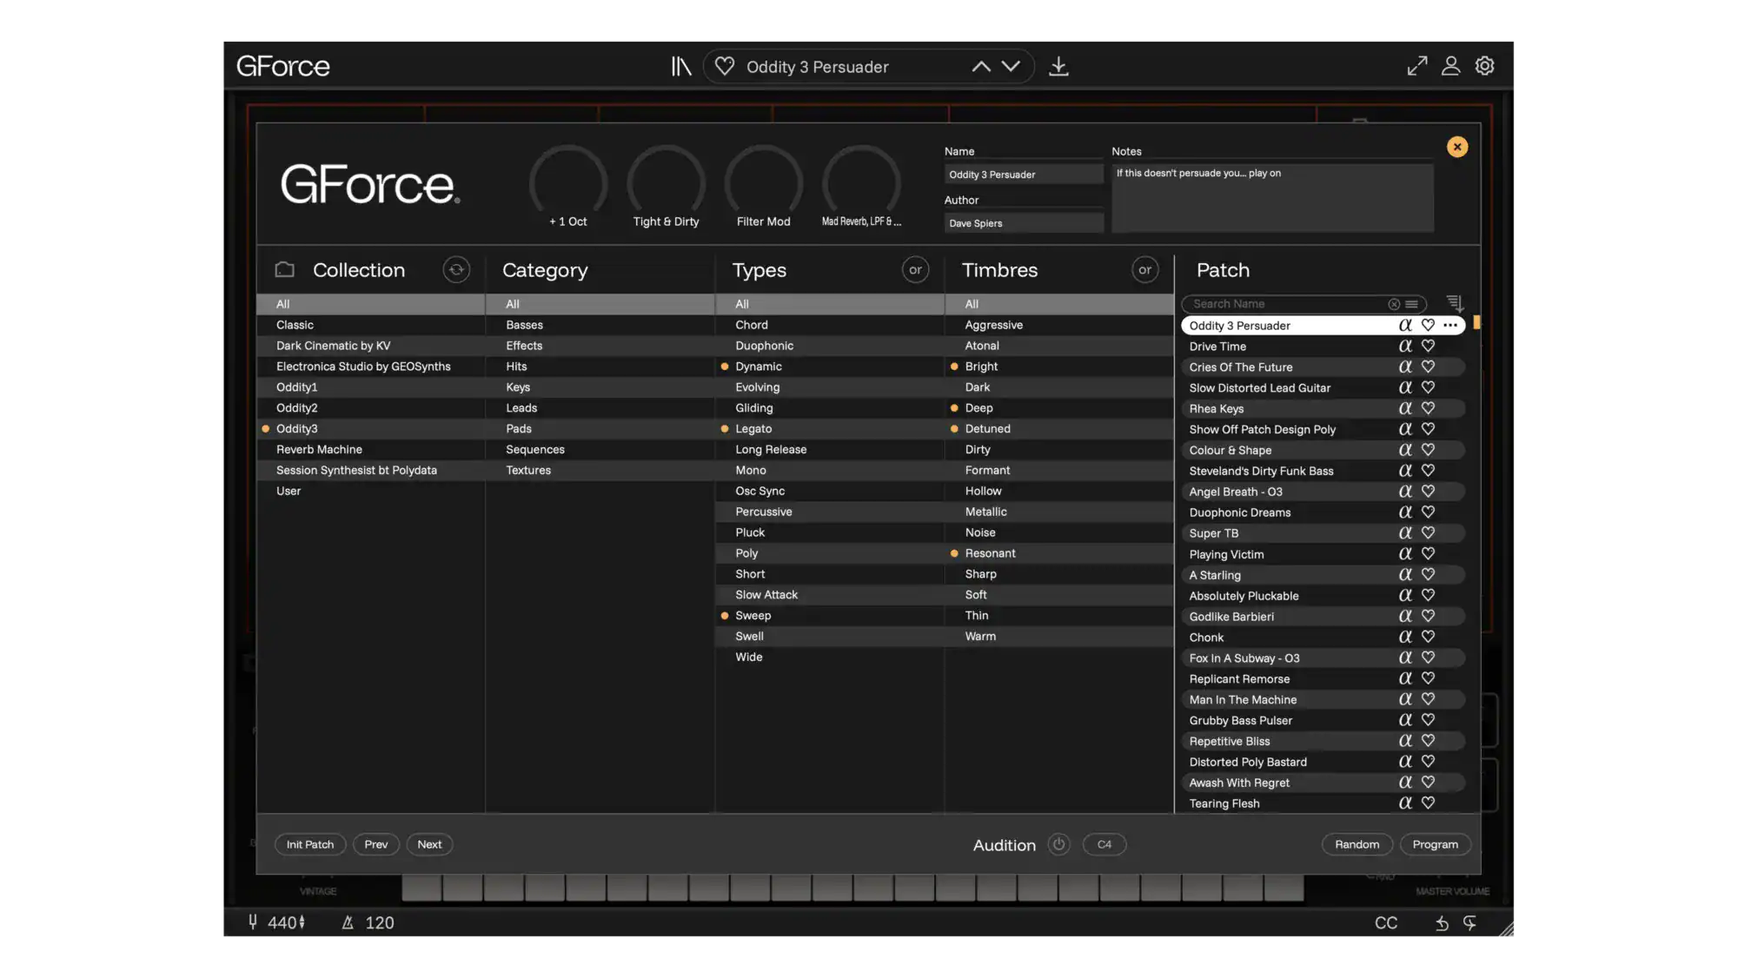
Task: Toggle Types or/and filter mode
Action: point(915,270)
